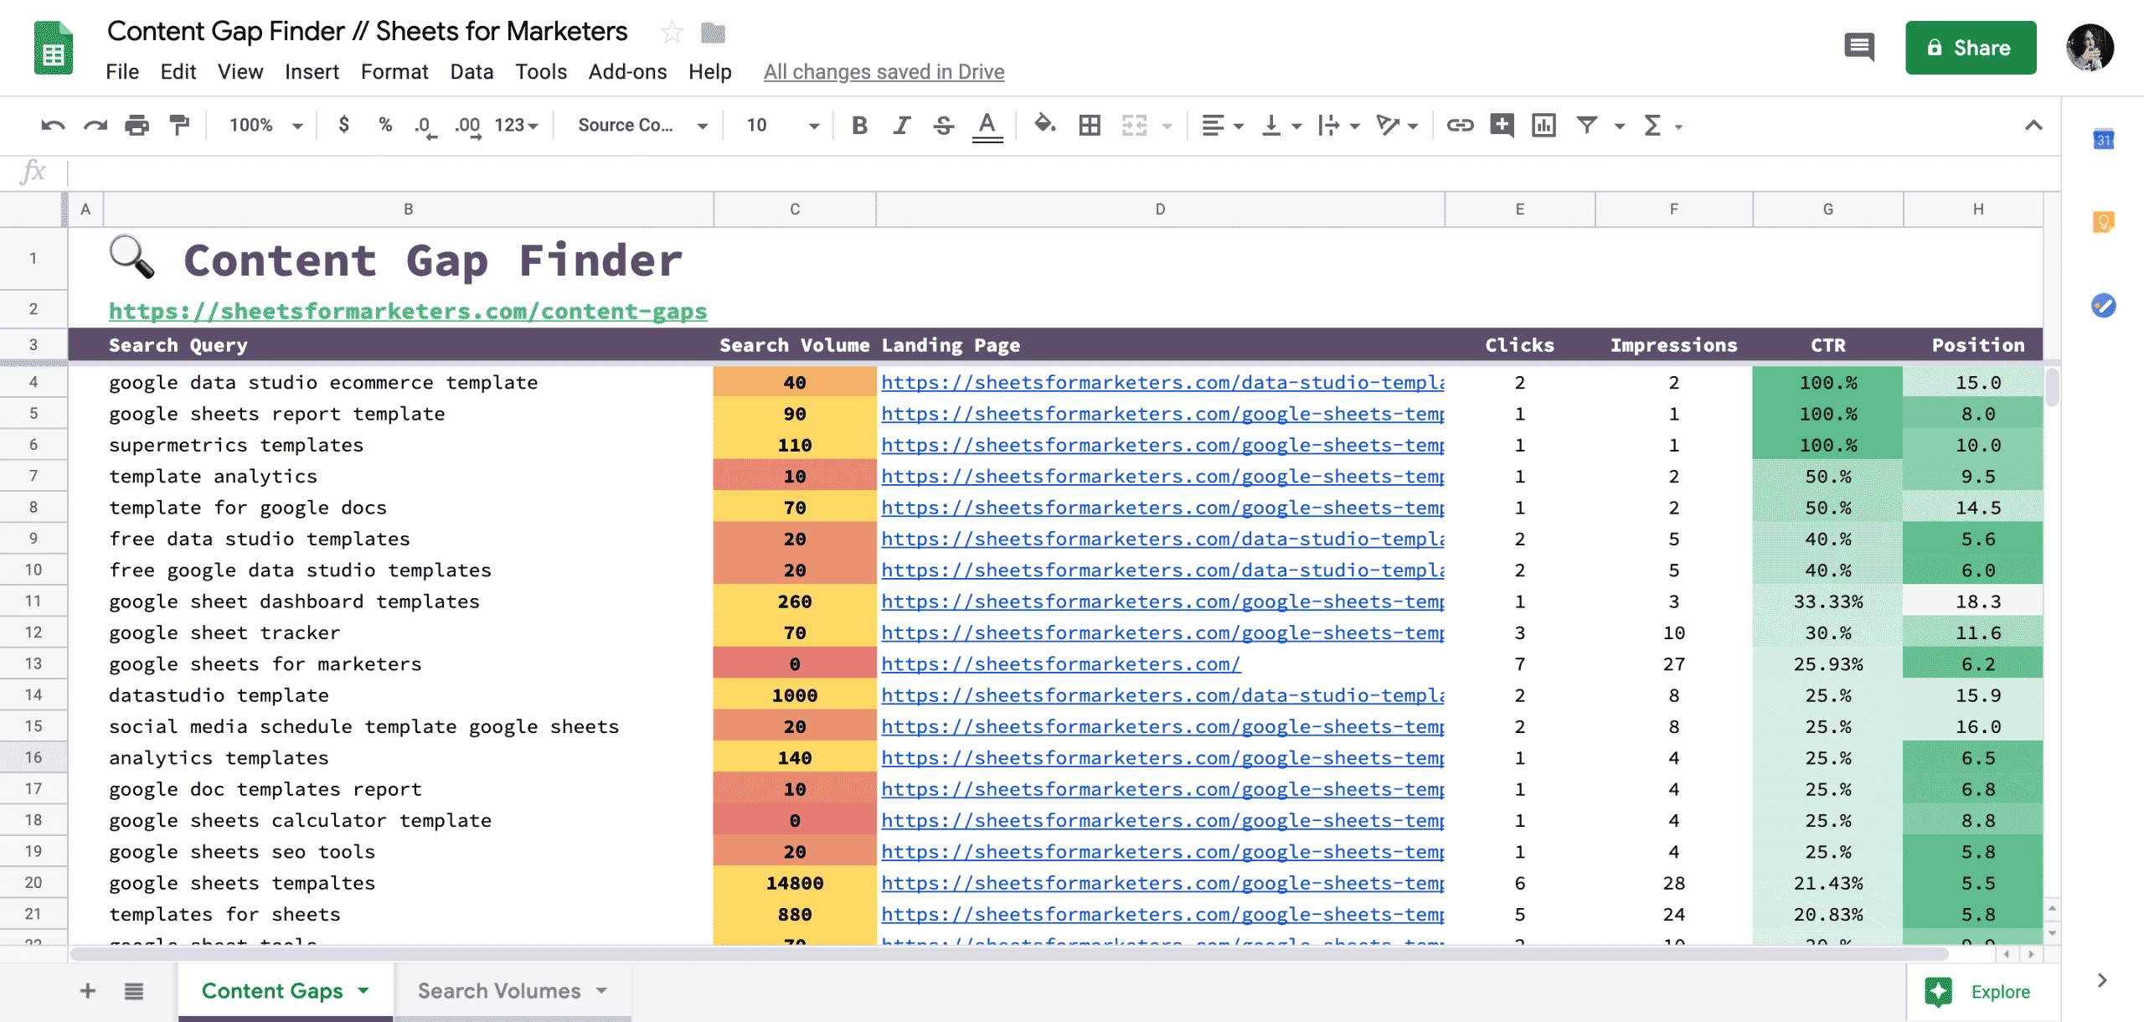Click the Redo icon
This screenshot has height=1022, width=2144.
click(x=95, y=126)
